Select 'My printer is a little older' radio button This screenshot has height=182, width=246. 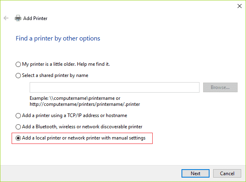(x=18, y=64)
